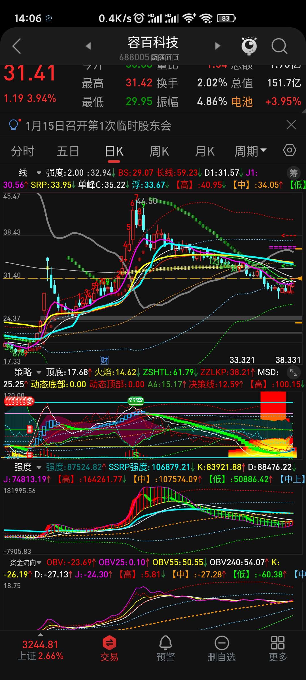This screenshot has height=680, width=306.
Task: Expand the index bar up-arrow above 3244.81
Action: (41, 635)
